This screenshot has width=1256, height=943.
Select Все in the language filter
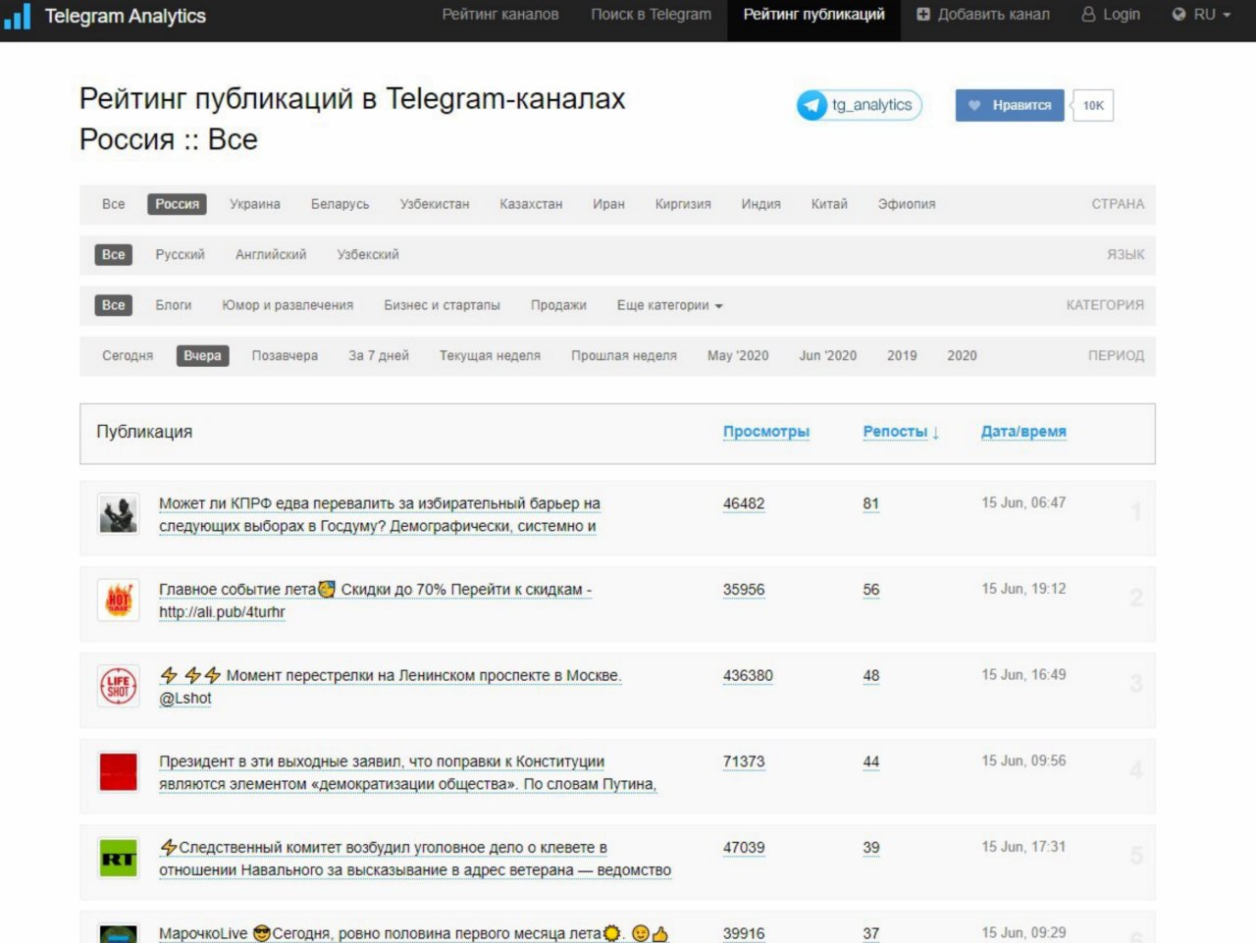tap(114, 254)
